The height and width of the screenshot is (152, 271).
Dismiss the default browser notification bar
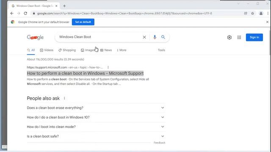267,22
